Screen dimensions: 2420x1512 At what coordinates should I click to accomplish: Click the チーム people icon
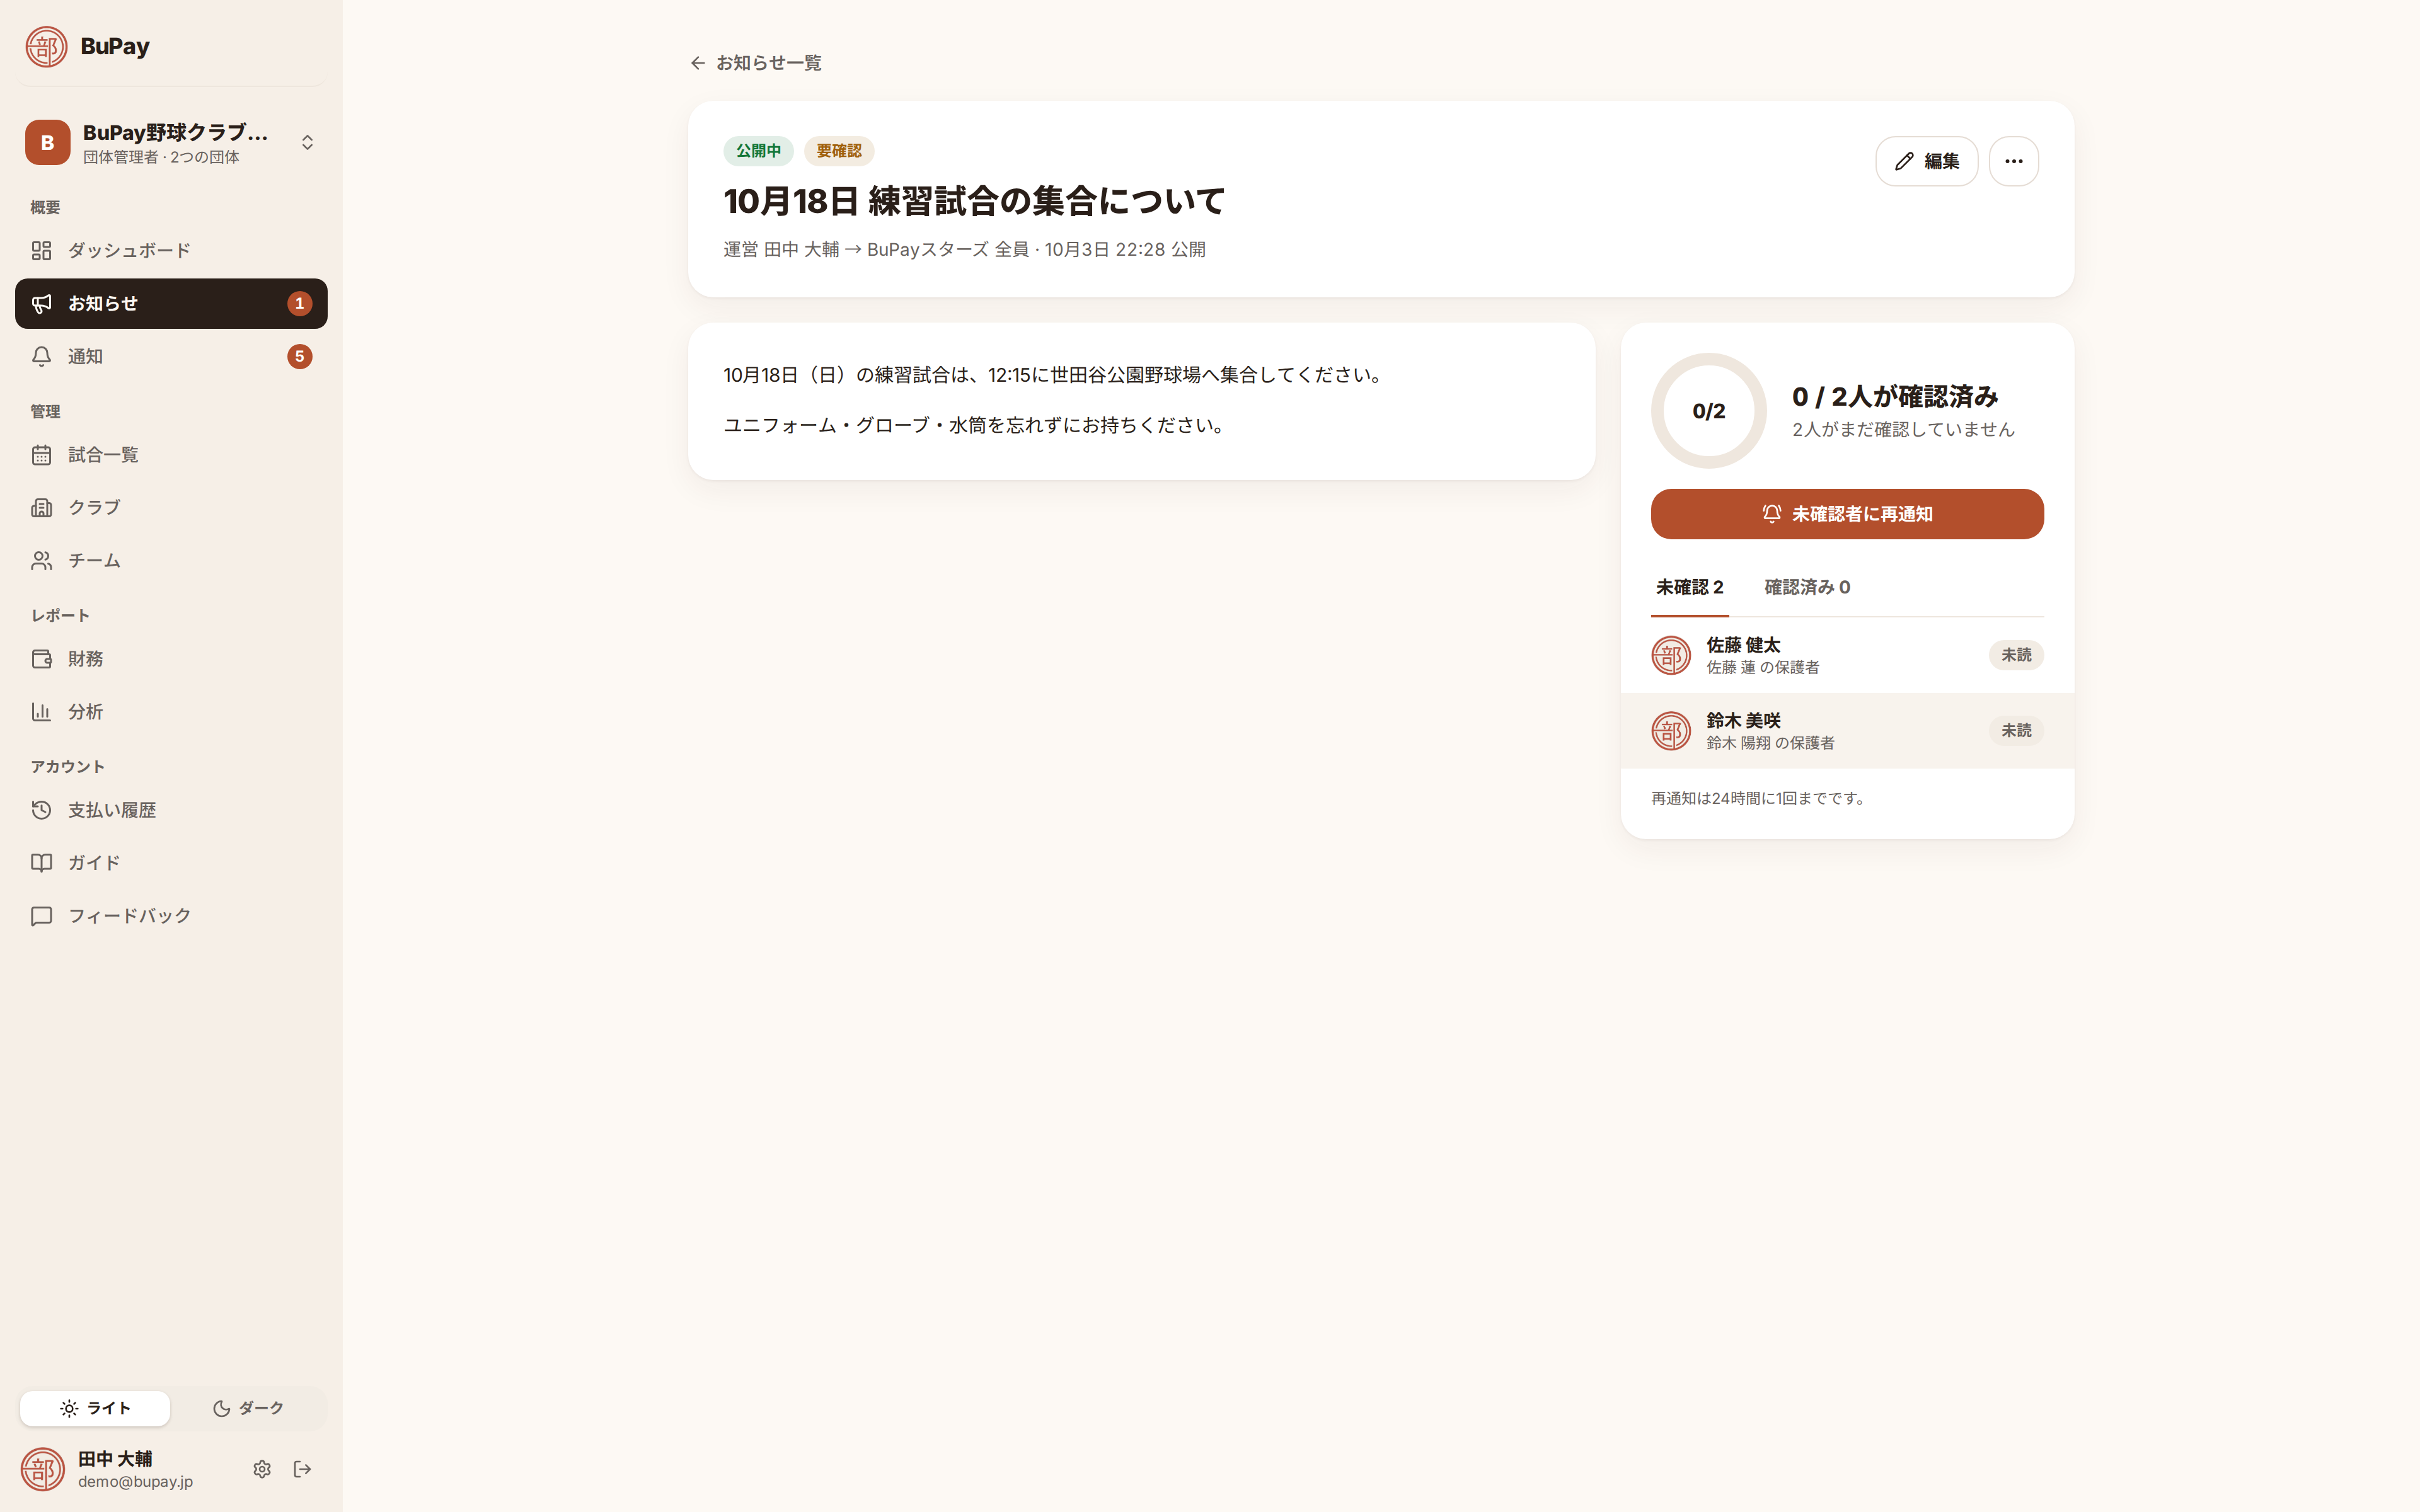[x=41, y=560]
